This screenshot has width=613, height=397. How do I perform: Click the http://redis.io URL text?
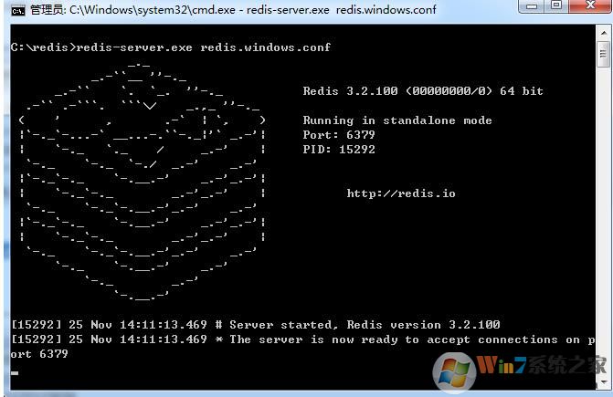tap(401, 193)
